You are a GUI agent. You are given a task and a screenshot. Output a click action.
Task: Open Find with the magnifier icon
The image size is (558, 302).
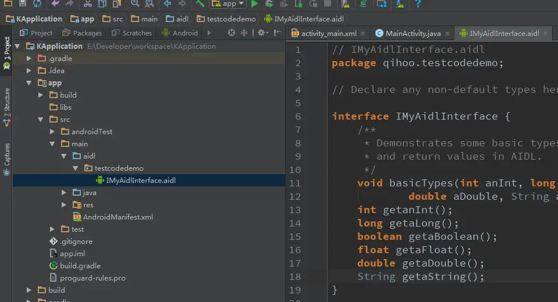(135, 3)
